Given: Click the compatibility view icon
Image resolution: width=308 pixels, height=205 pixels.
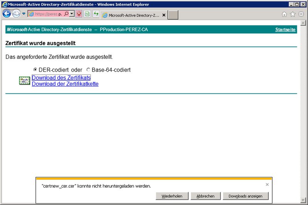Looking at the screenshot, I should (x=87, y=14).
